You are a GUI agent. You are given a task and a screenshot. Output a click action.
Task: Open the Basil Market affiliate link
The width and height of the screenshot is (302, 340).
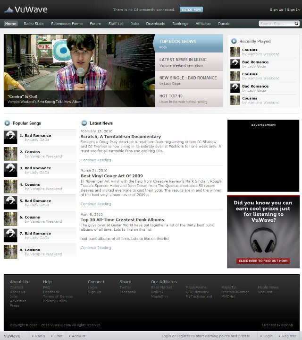coord(161,288)
